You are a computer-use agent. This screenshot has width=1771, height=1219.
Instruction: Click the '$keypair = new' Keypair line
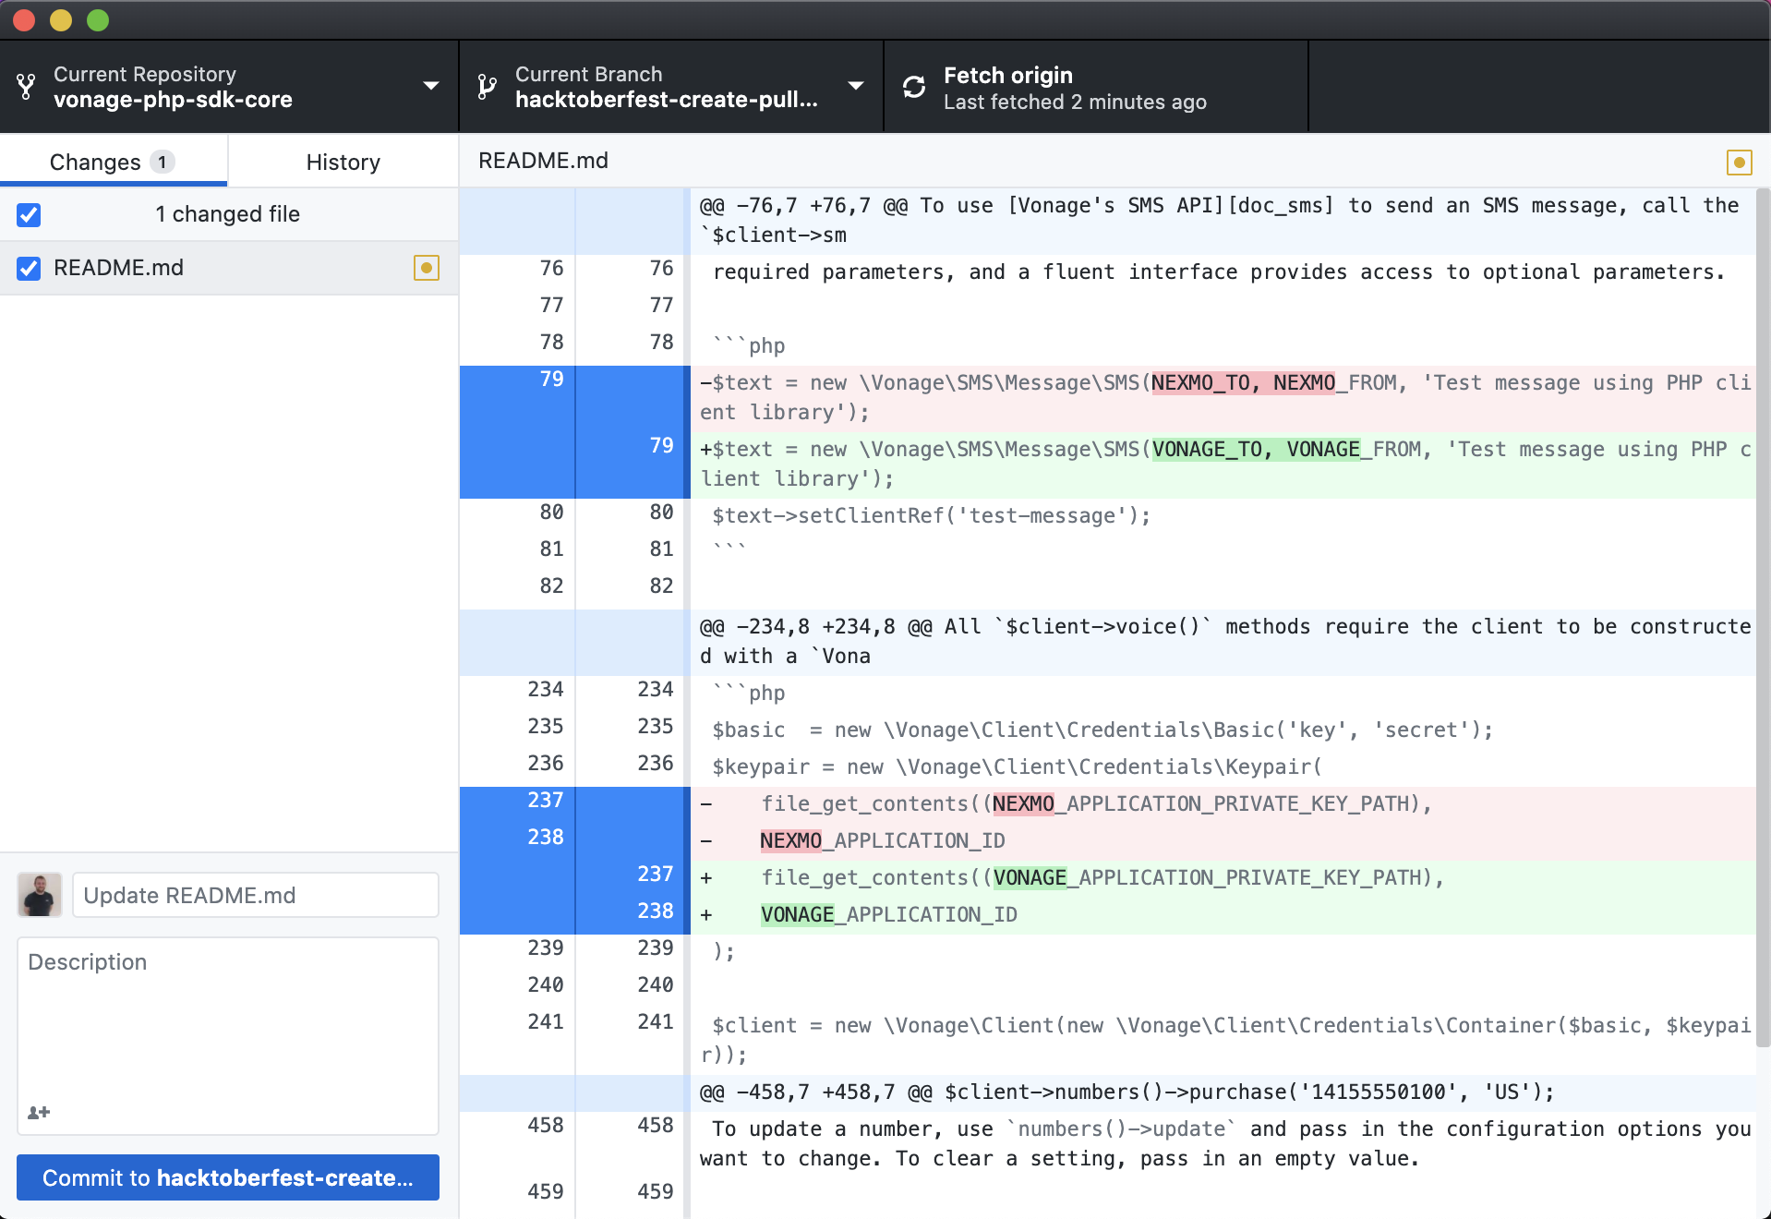[1223, 767]
